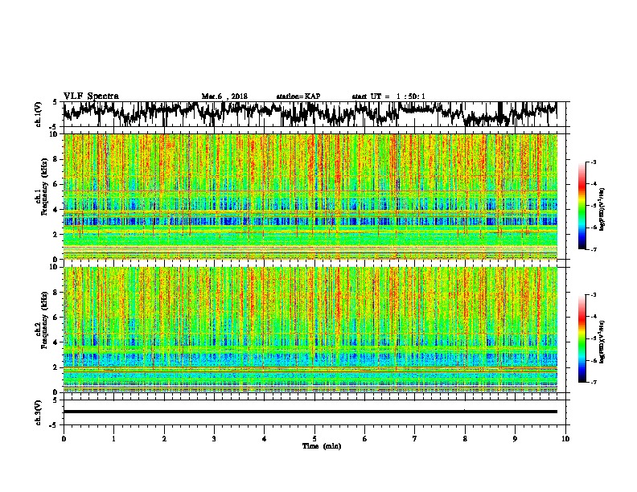Click the time axis tick label "7"

(x=415, y=439)
